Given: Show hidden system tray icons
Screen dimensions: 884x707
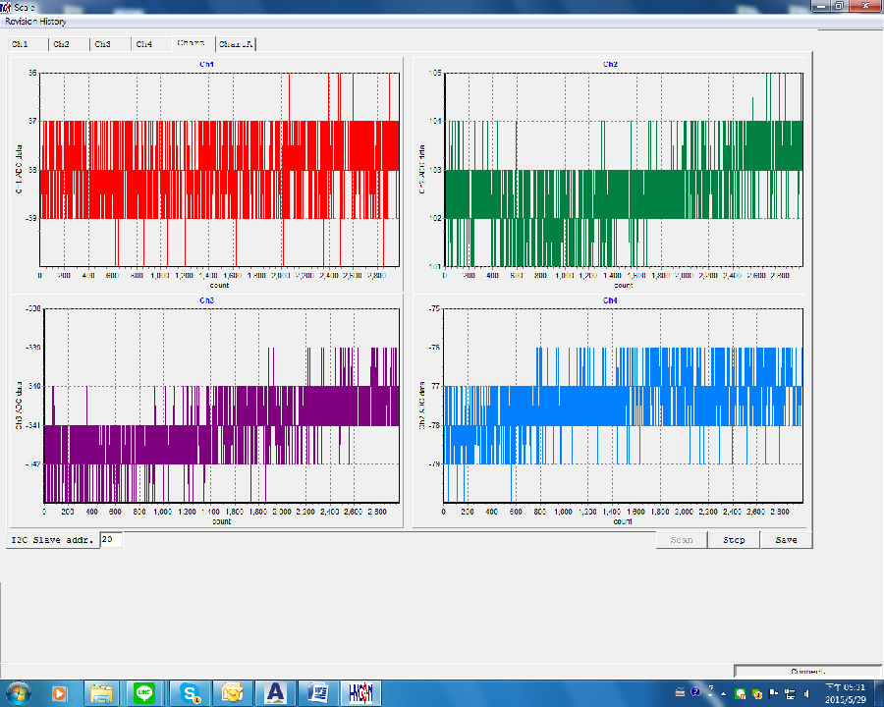Looking at the screenshot, I should click(x=723, y=693).
